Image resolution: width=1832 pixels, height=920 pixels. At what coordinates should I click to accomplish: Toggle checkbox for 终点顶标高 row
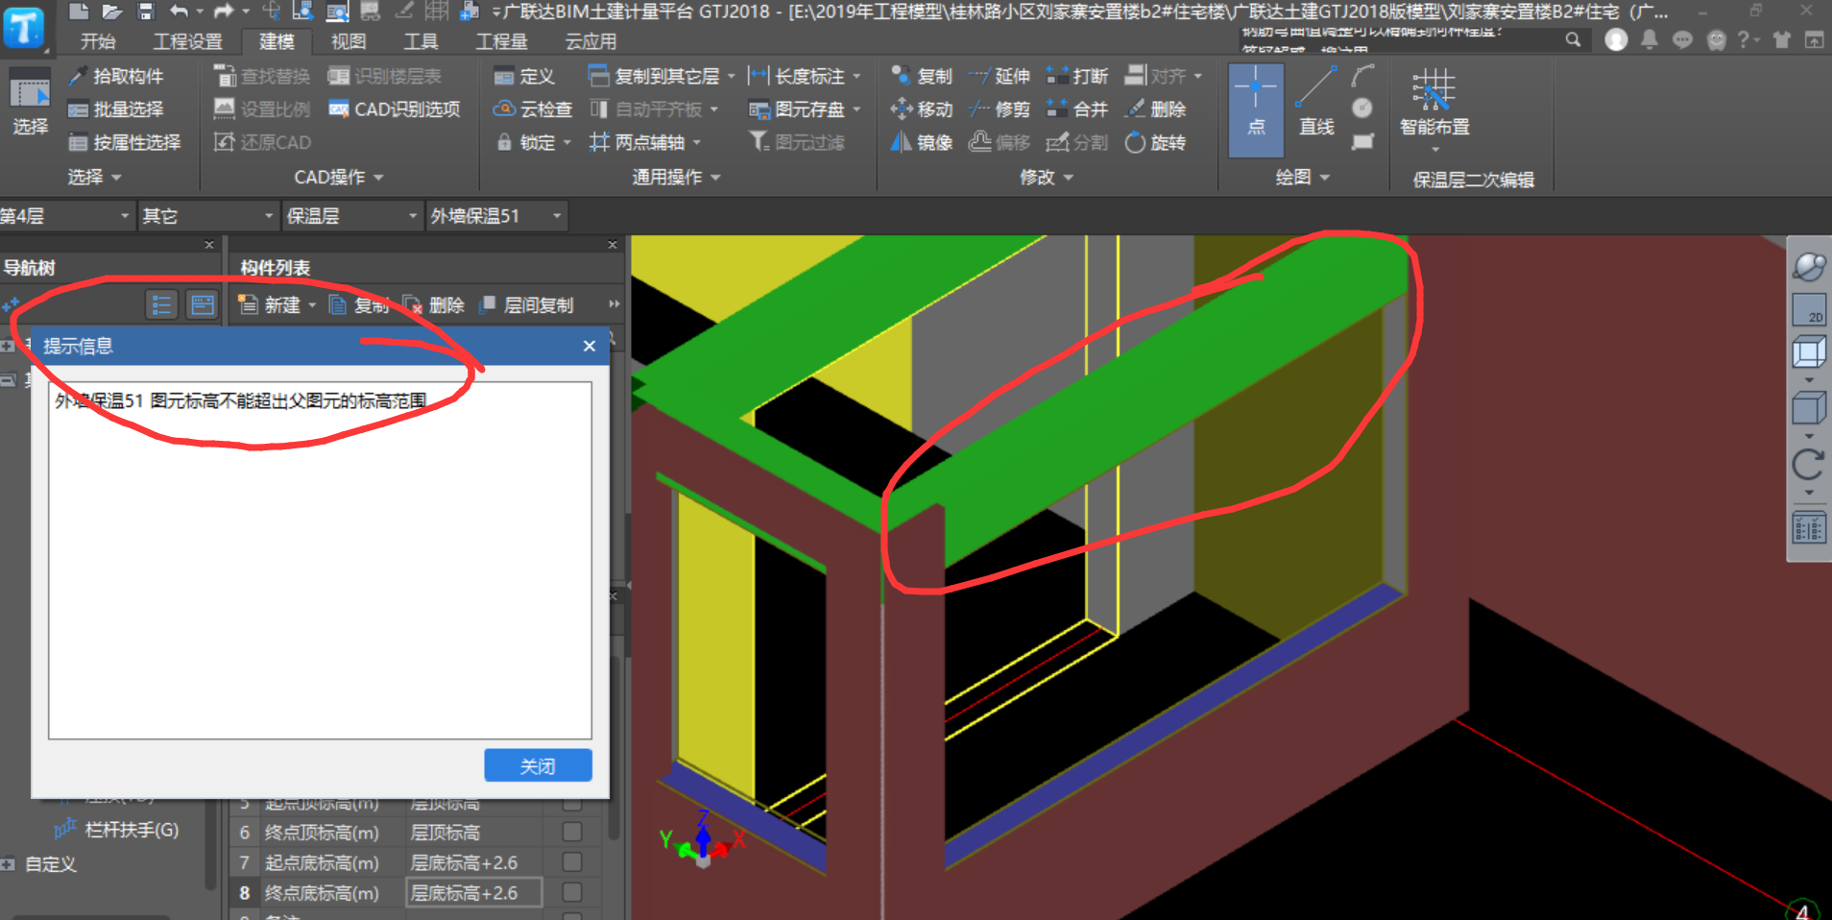coord(572,832)
